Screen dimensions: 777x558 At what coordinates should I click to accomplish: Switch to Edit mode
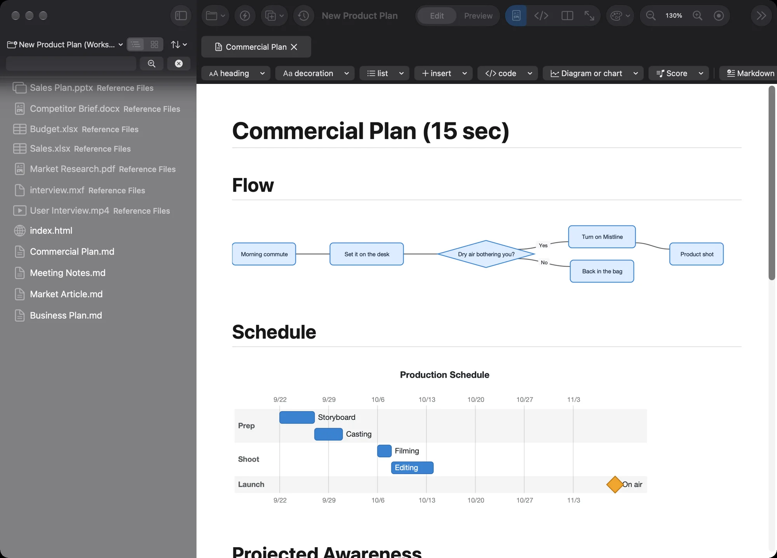click(x=437, y=16)
